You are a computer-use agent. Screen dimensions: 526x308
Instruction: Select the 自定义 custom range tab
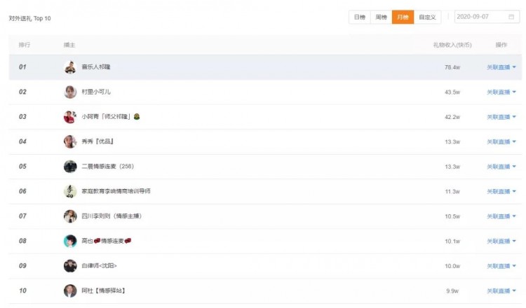coord(428,17)
